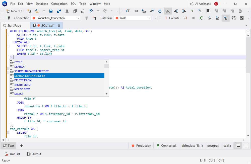Click the New SQL button
Viewport: 251px width, 164px height.
15,11
